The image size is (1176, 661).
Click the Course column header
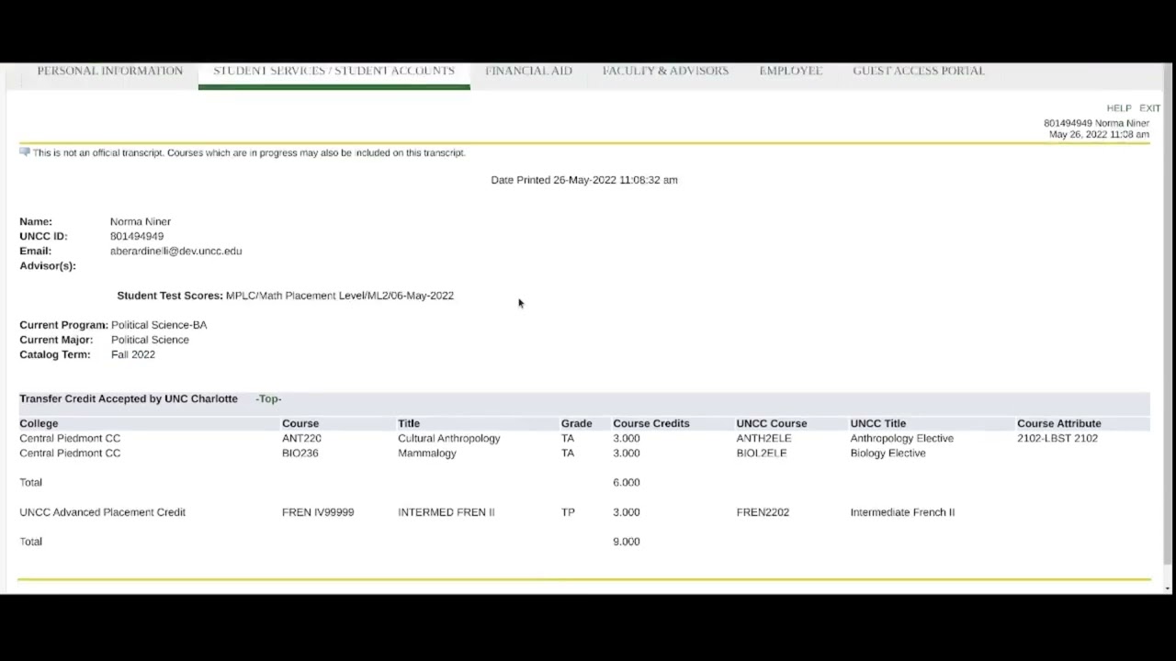coord(300,423)
